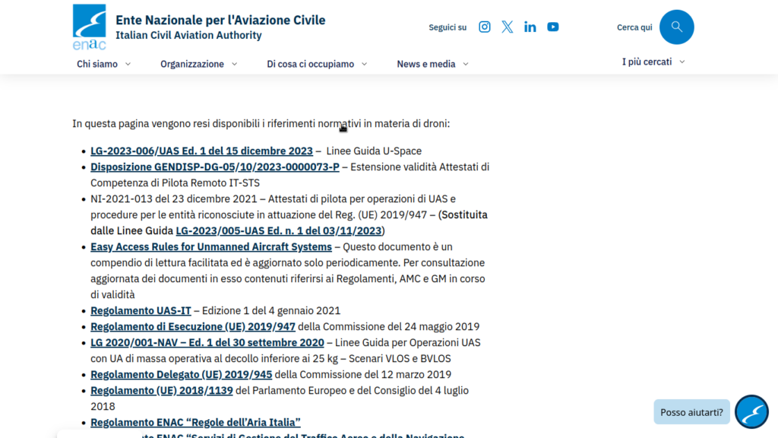This screenshot has width=778, height=438.
Task: Click the Linee Guida U-Space text
Action: pyautogui.click(x=374, y=151)
